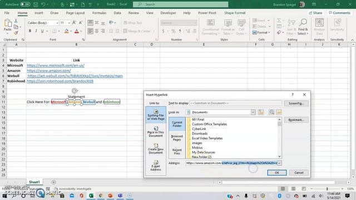Open the font size 11 dropdown
Viewport: 356px width, 200px height.
click(x=69, y=23)
